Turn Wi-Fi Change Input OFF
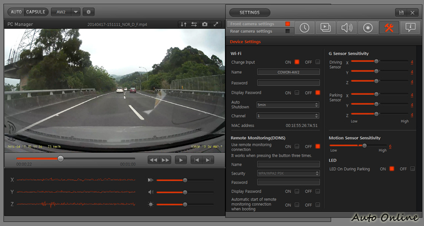 318,62
